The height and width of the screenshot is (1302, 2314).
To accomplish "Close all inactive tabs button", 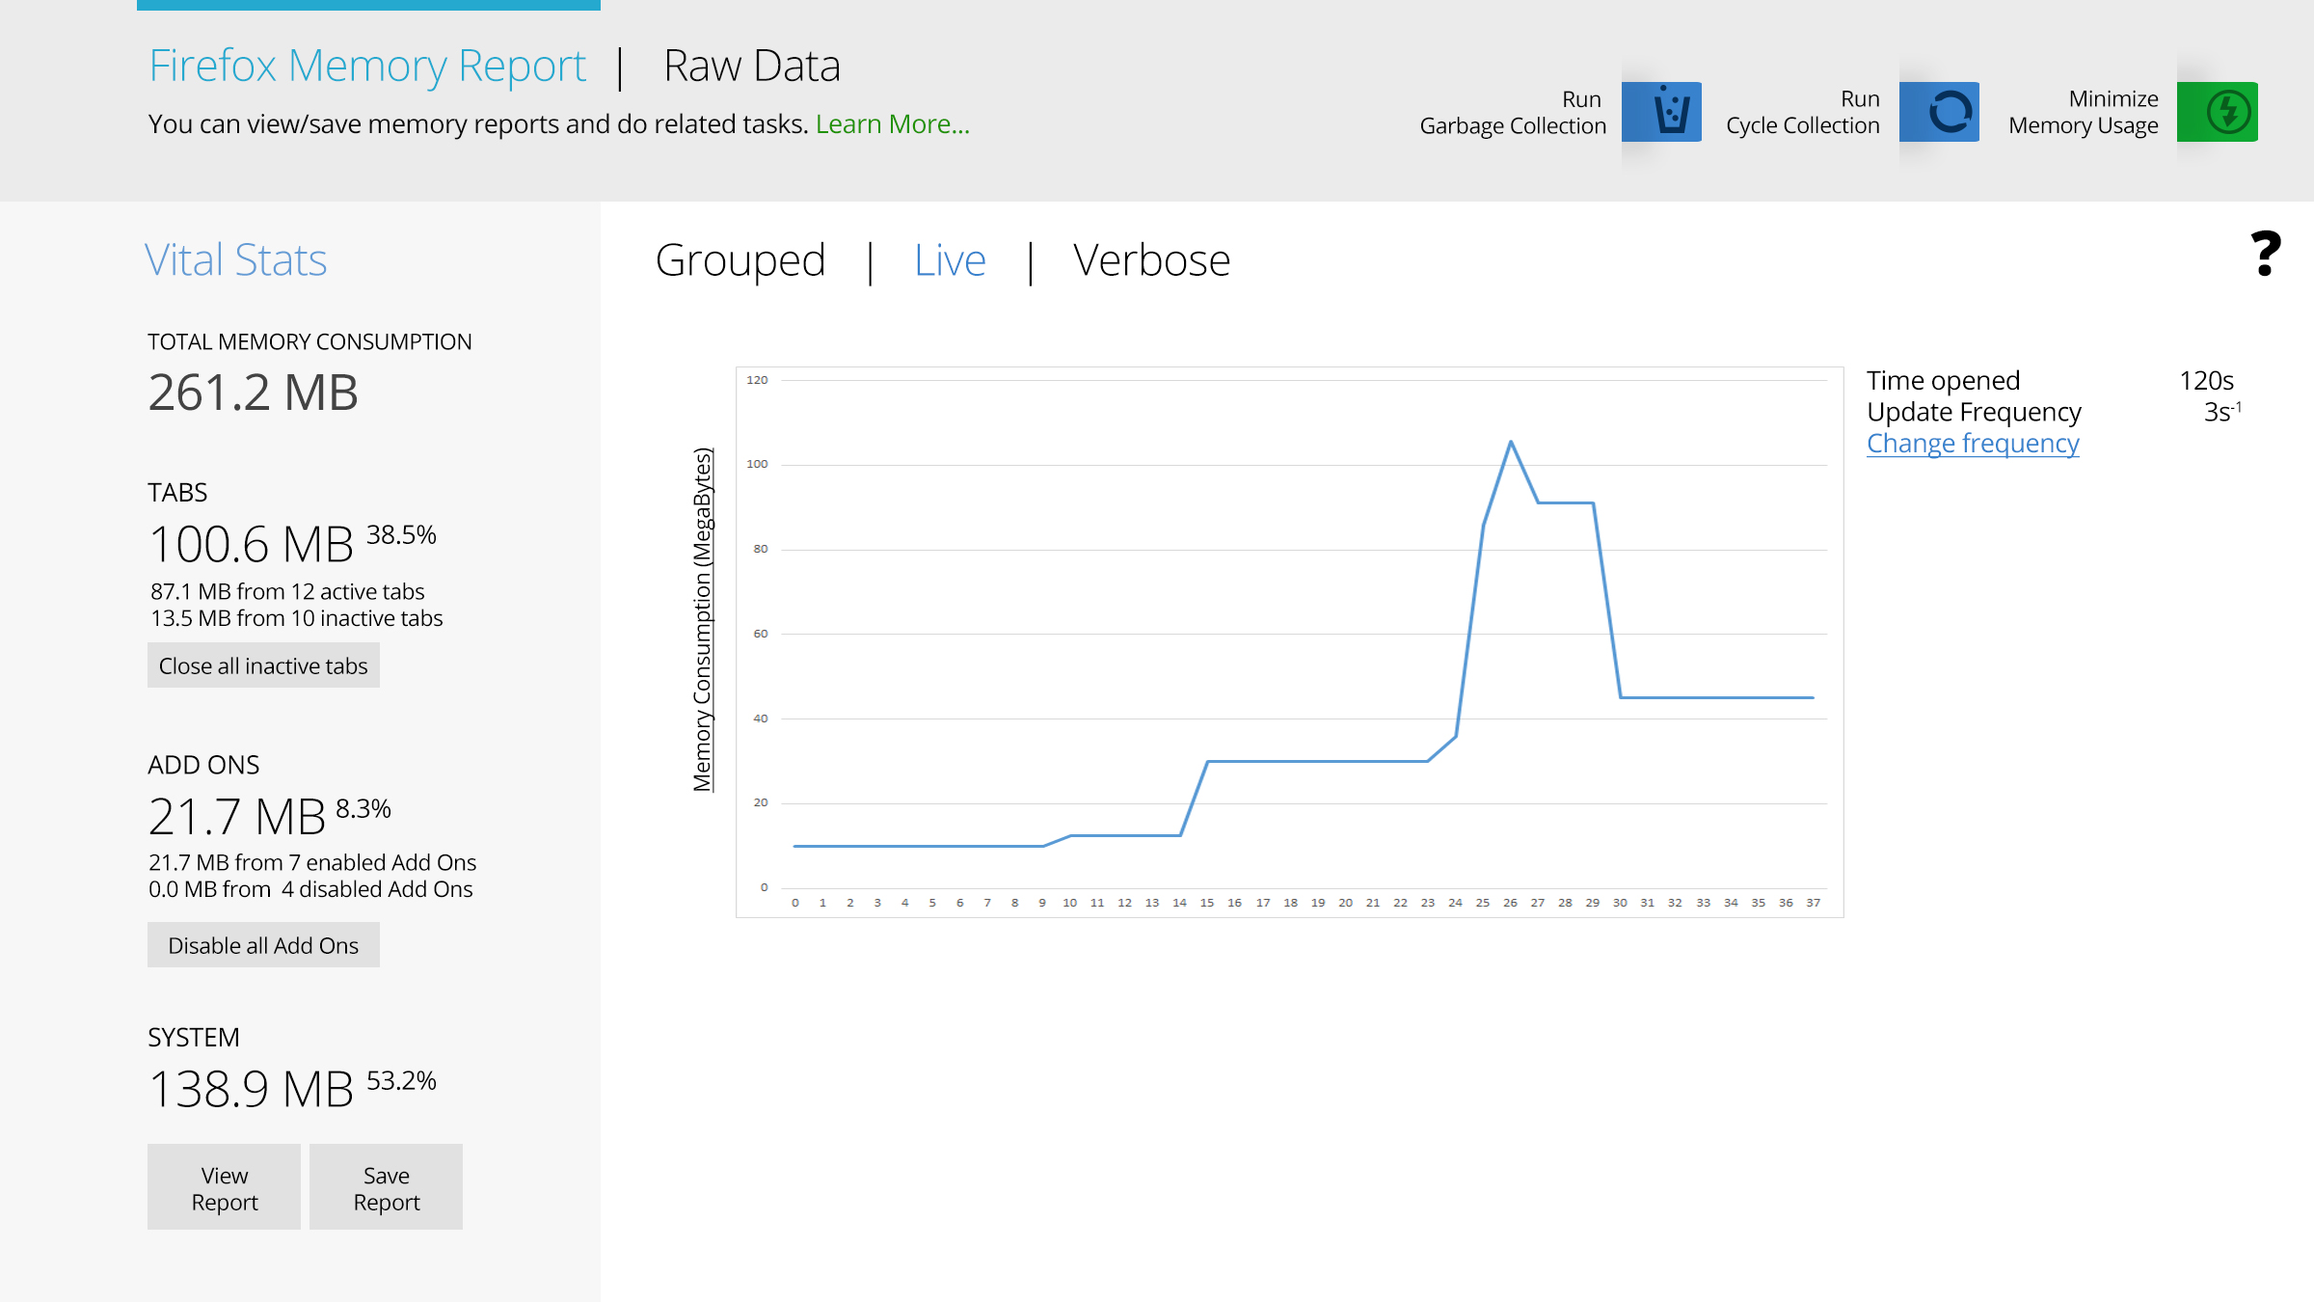I will [263, 665].
